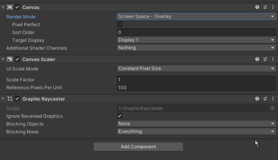The width and height of the screenshot is (278, 160).
Task: Open Canvas Scaler help reference
Action: (257, 59)
